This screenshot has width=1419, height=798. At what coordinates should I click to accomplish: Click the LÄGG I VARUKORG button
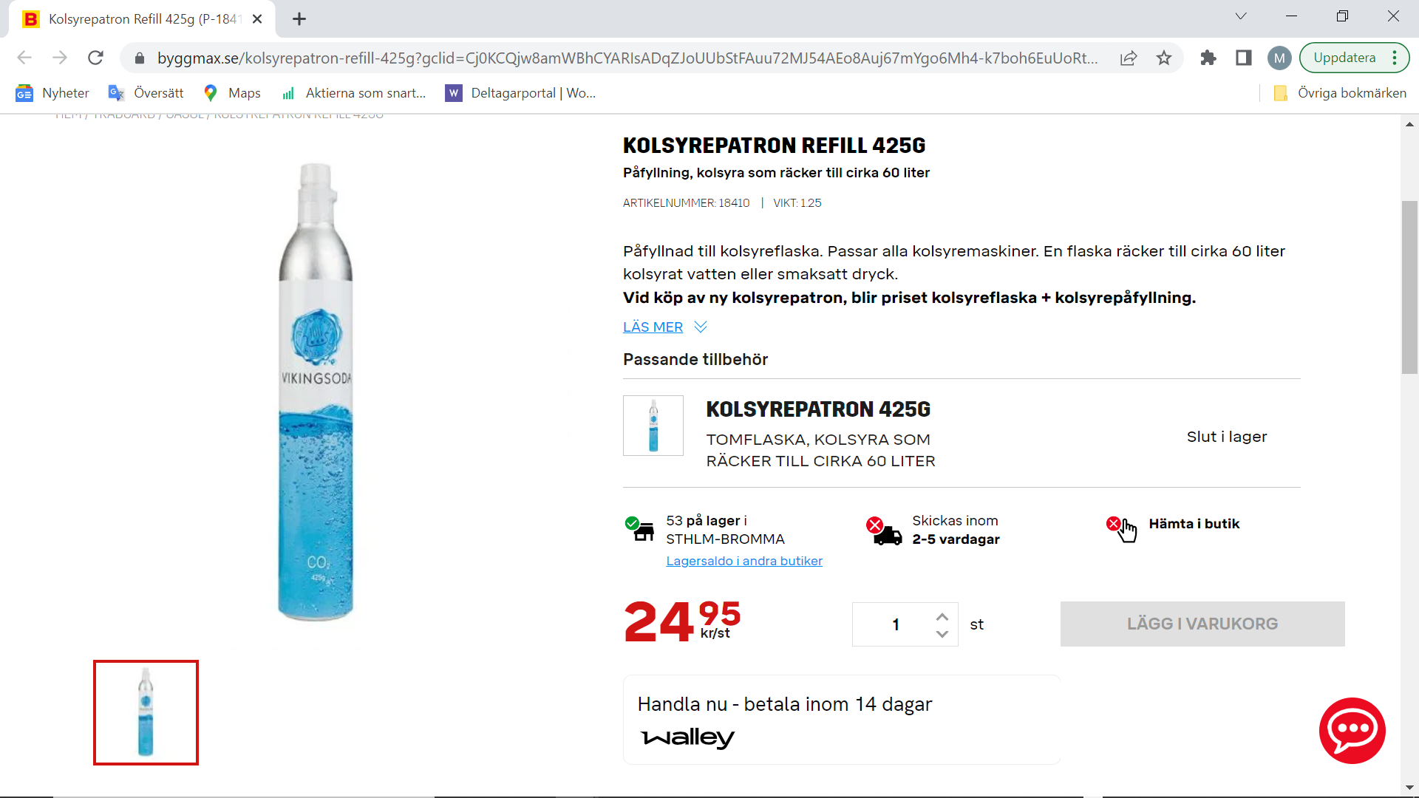pos(1202,624)
